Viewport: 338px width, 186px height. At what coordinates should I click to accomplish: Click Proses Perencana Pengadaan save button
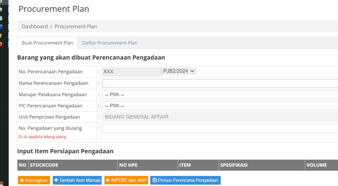[185, 180]
